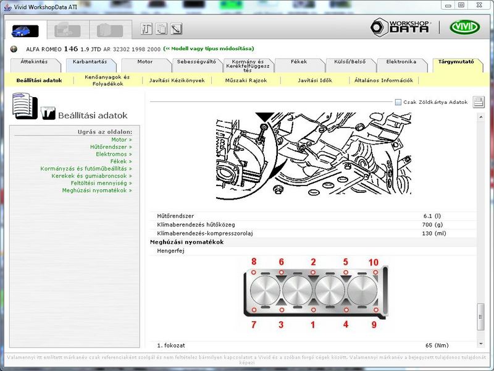The width and height of the screenshot is (494, 371).
Task: Open Javítási Idők submenu
Action: click(315, 80)
